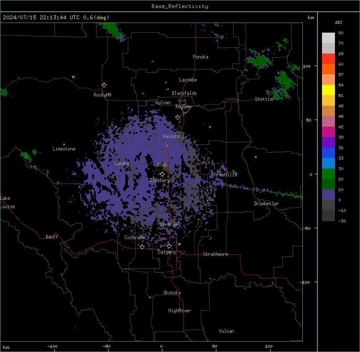Screen dimensions: 360x352
Task: Click the ThreeHills city label
Action: click(x=224, y=175)
